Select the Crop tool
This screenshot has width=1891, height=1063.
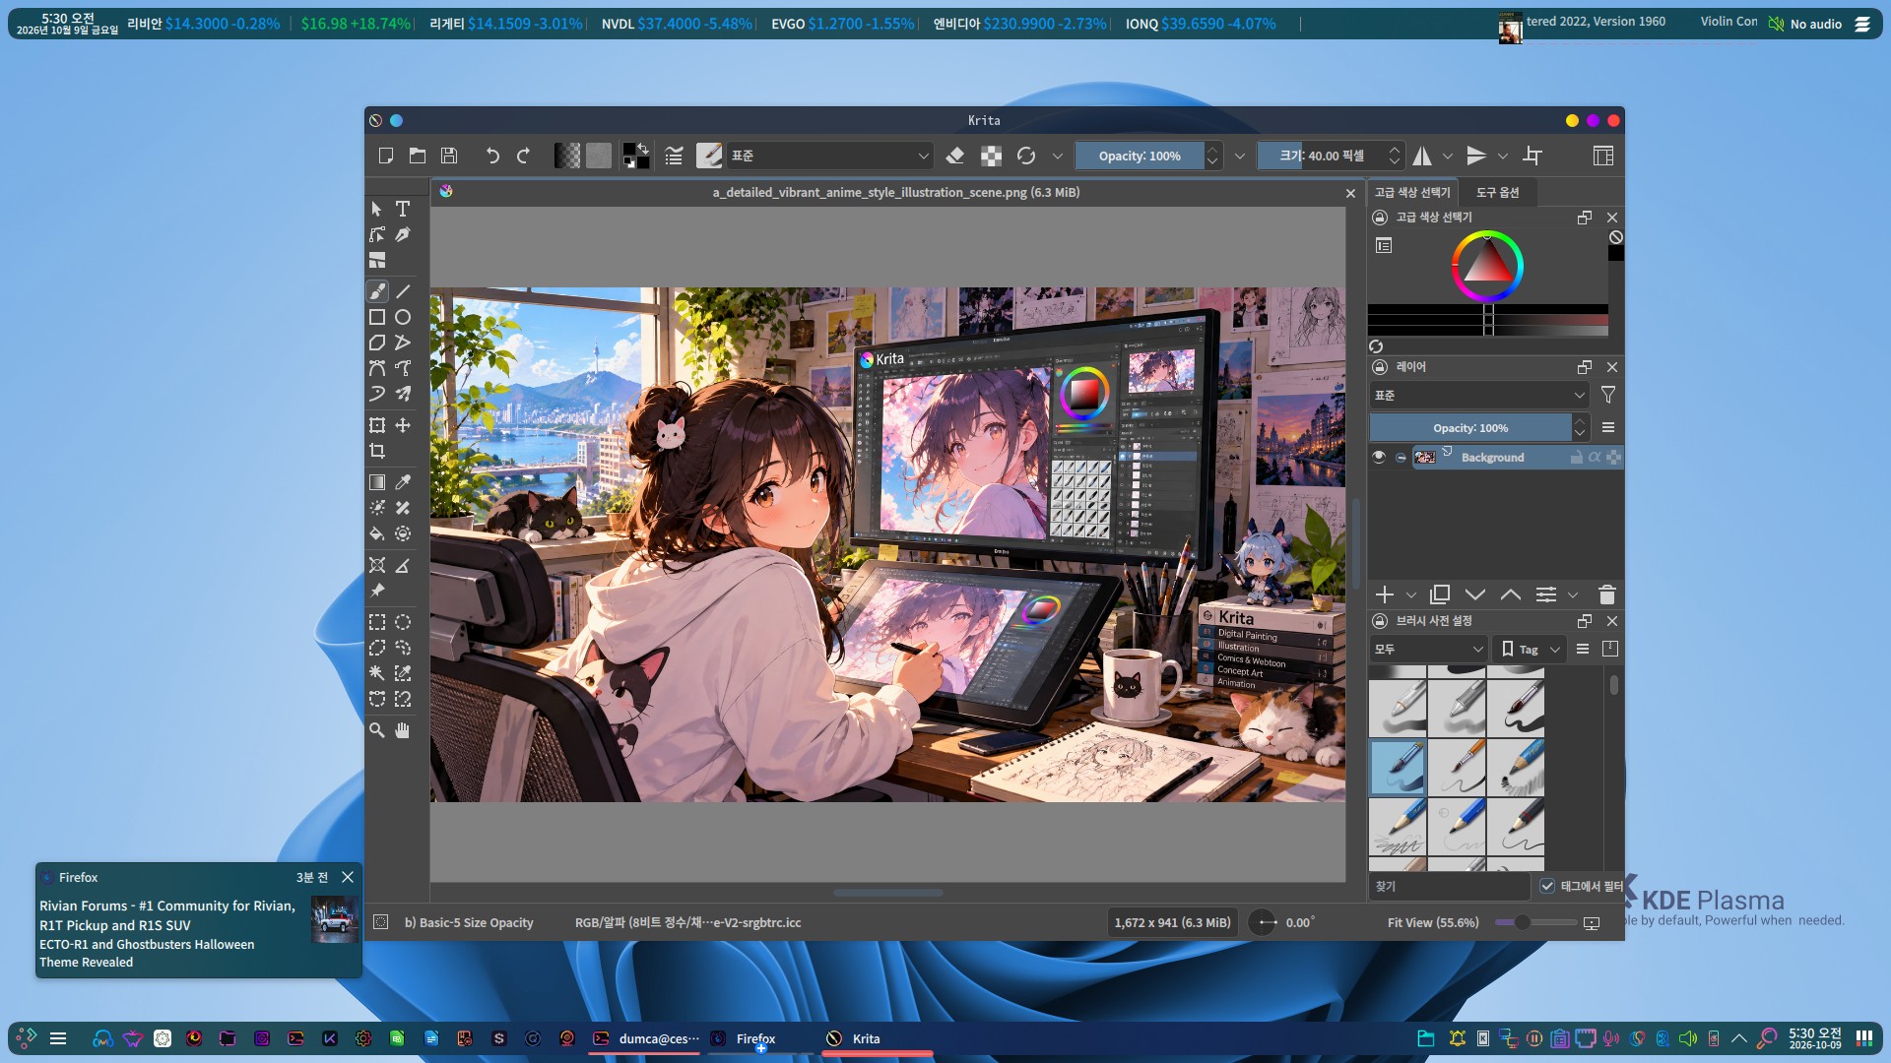coord(377,451)
